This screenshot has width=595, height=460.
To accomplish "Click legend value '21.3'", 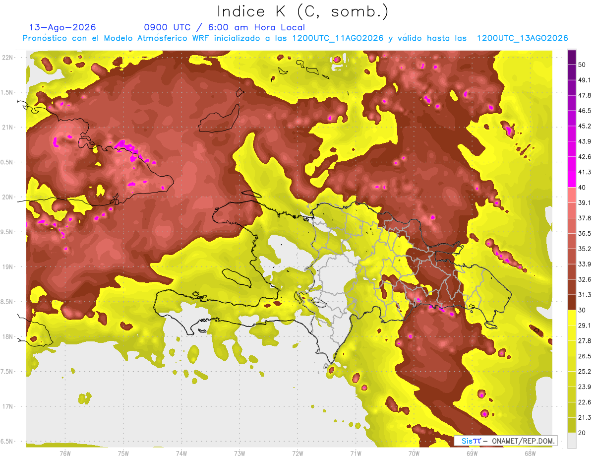I will click(x=584, y=417).
